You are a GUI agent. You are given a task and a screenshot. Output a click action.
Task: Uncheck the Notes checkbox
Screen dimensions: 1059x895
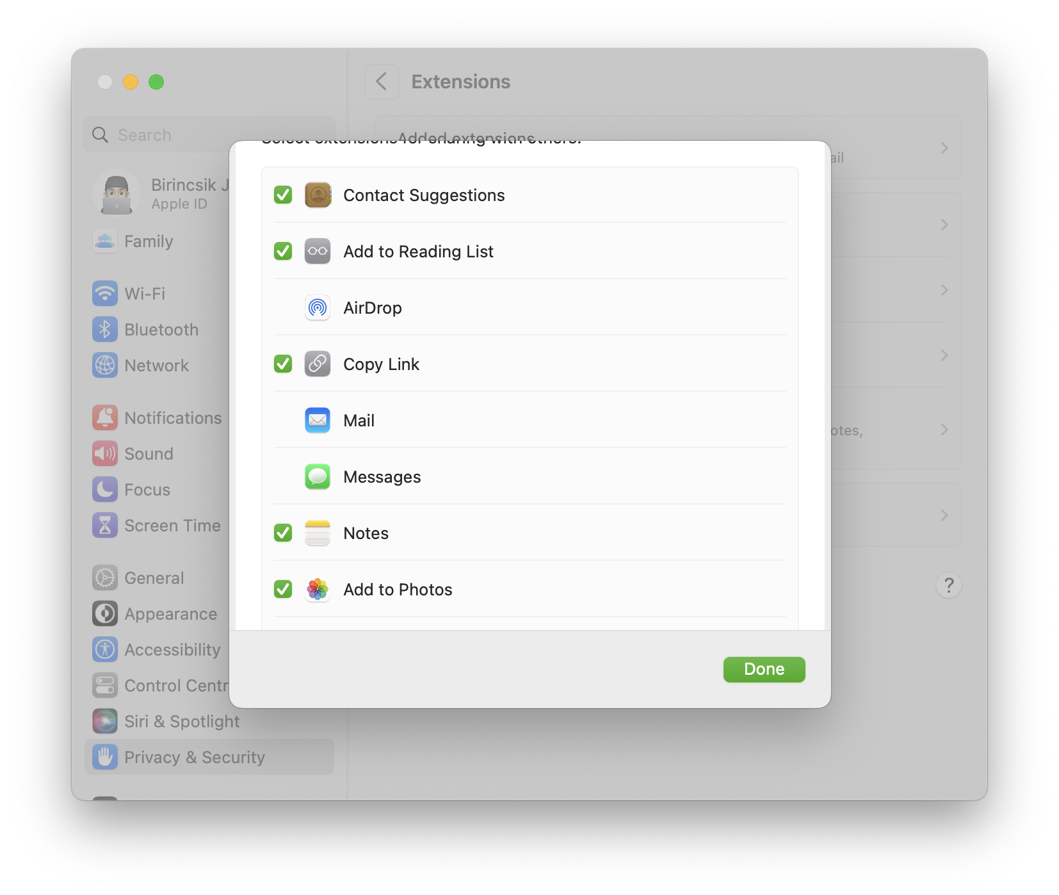(283, 533)
